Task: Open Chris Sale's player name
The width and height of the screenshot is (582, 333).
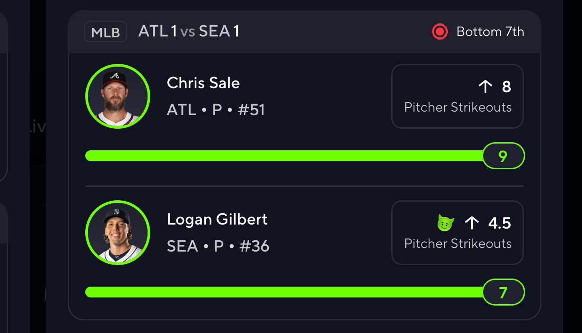Action: (x=203, y=83)
